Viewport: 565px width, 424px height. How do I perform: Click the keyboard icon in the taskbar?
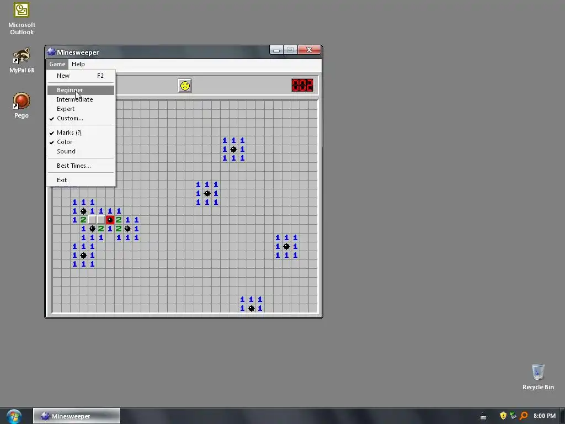pos(483,417)
